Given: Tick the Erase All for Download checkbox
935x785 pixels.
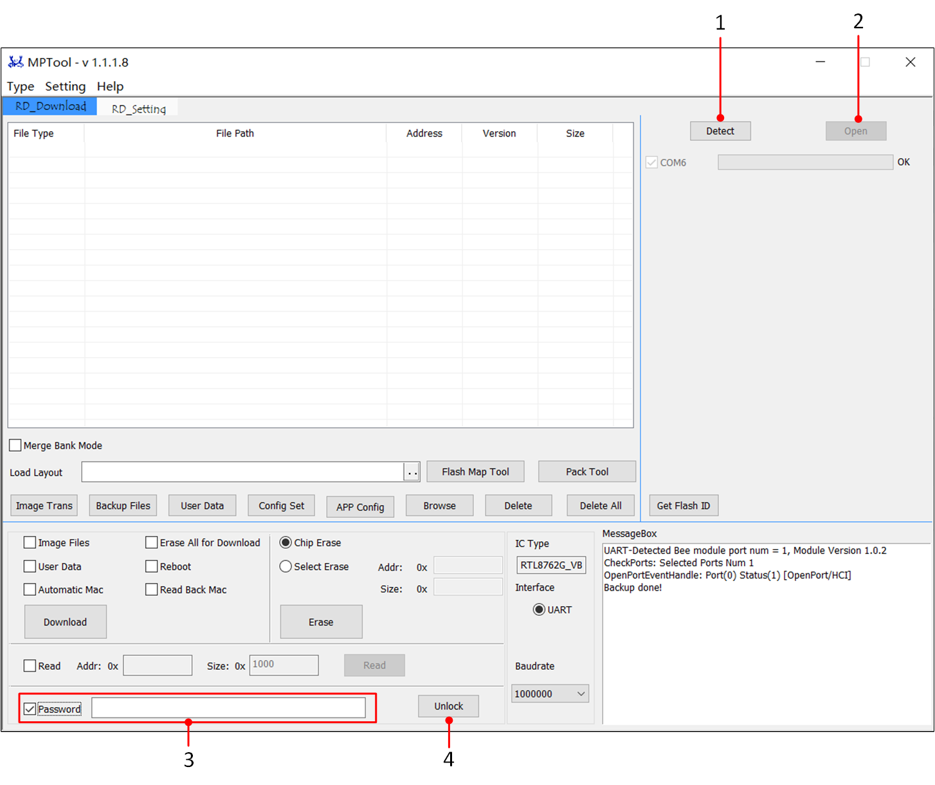Looking at the screenshot, I should point(152,542).
